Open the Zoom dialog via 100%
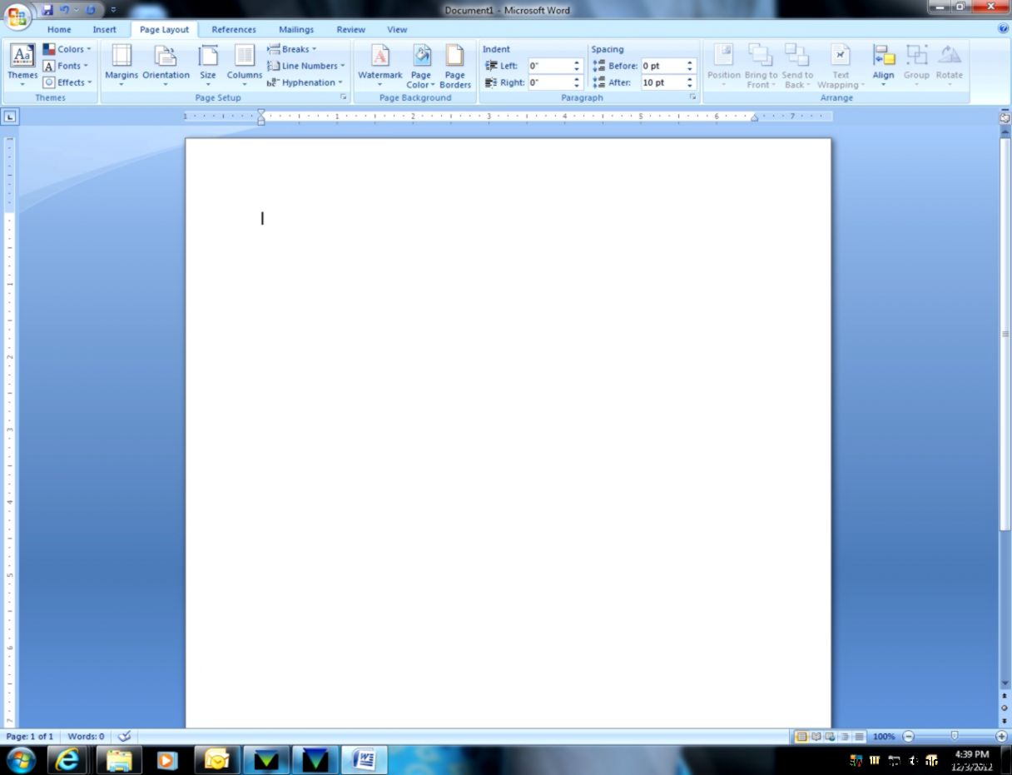 point(884,737)
